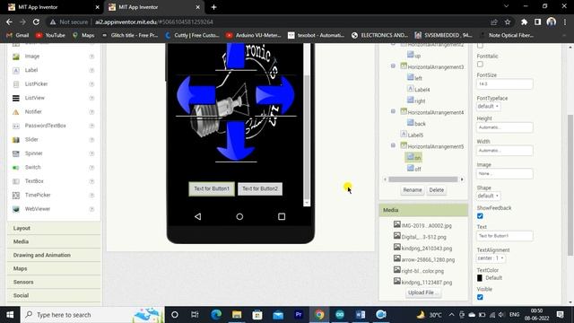Open the TextColor black swatch
The height and width of the screenshot is (323, 574).
tap(480, 278)
